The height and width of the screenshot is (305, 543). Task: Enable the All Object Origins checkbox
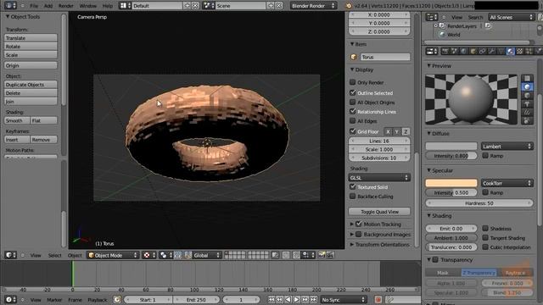click(353, 102)
